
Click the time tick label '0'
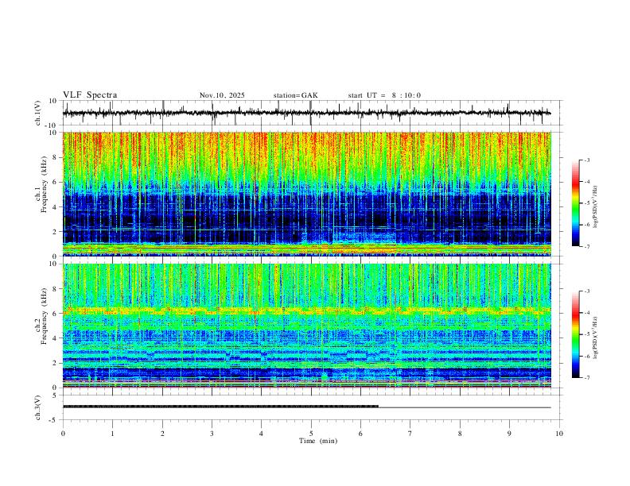coord(63,434)
